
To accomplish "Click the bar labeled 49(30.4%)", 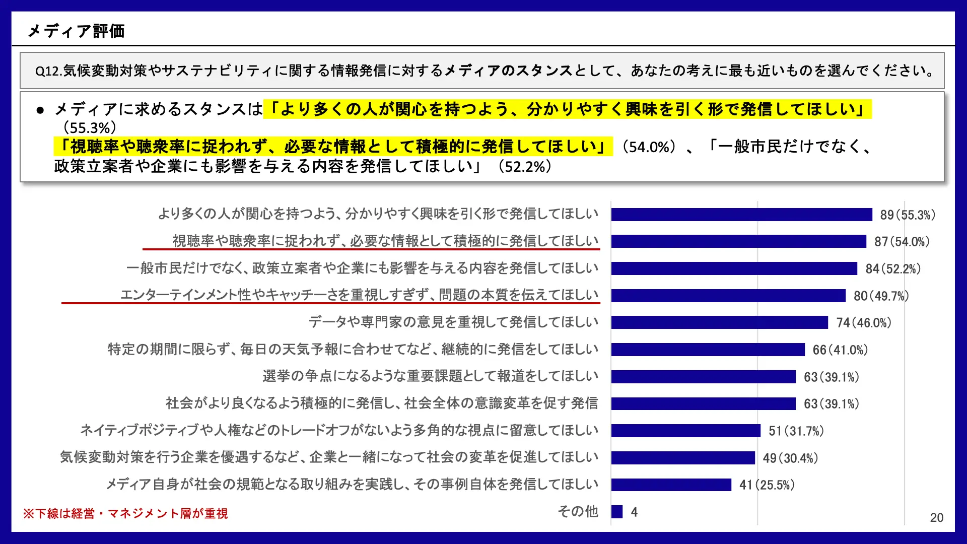I will click(683, 458).
